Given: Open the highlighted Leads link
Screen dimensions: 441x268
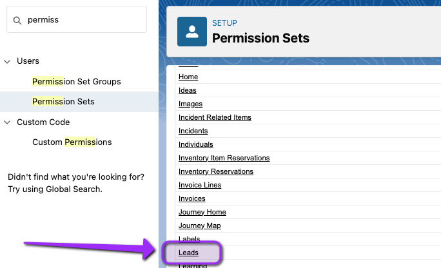Looking at the screenshot, I should click(x=188, y=253).
